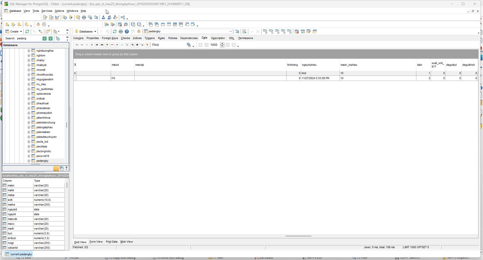Click the refresh data circular arrow in navigator
The width and height of the screenshot is (483, 260).
pyautogui.click(x=132, y=45)
